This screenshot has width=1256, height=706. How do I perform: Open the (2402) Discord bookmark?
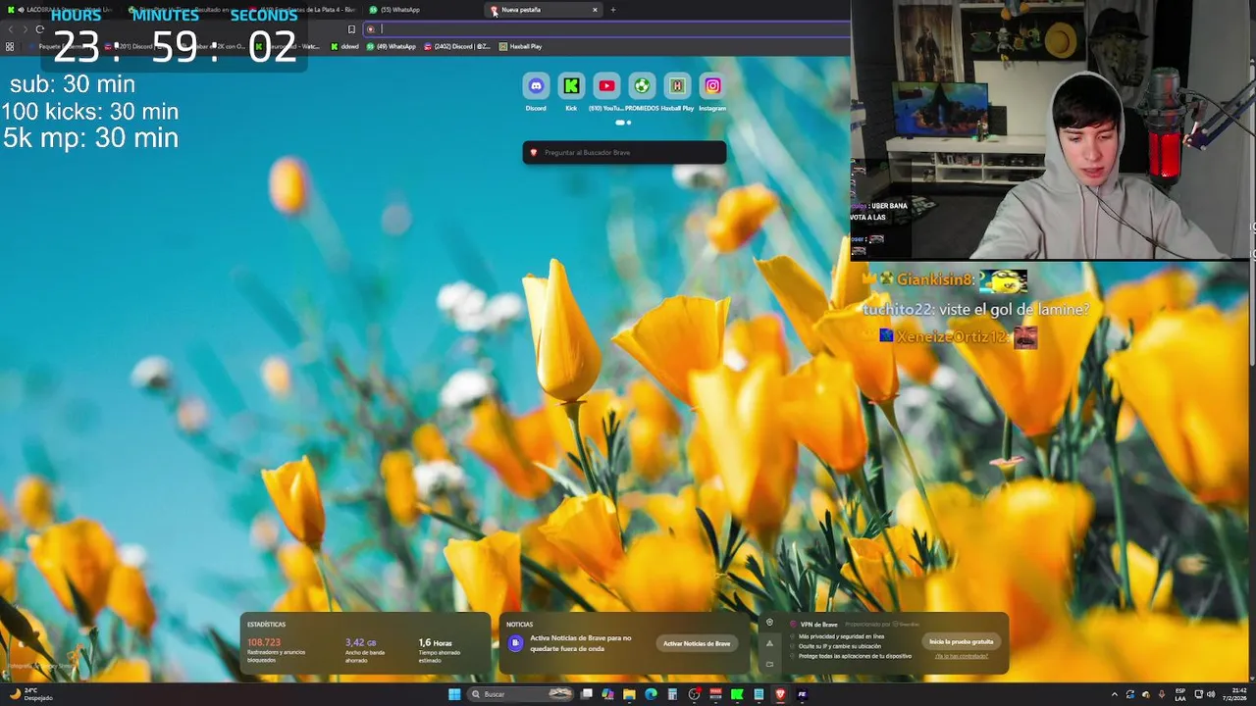coord(457,46)
